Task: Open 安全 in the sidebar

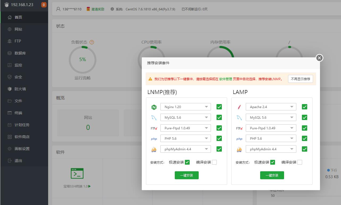Action: point(24,77)
